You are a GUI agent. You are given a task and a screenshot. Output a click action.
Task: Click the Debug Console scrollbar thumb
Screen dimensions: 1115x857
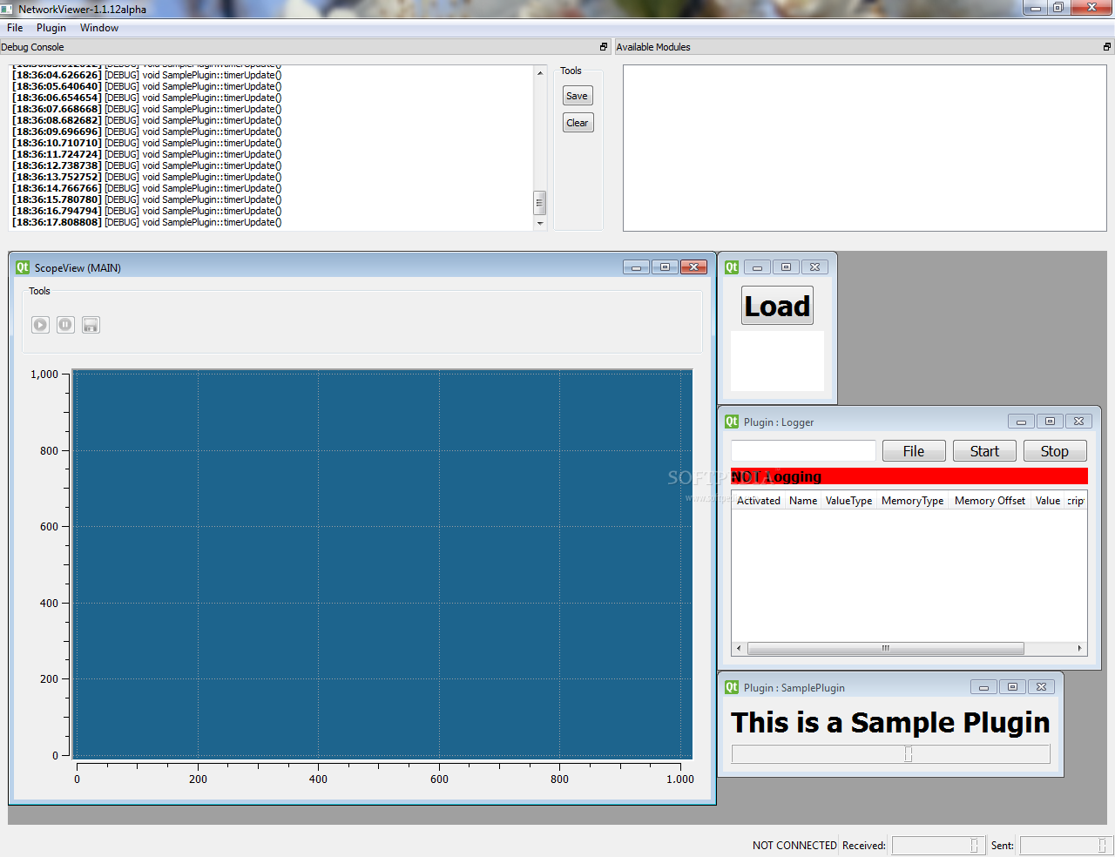pyautogui.click(x=540, y=203)
